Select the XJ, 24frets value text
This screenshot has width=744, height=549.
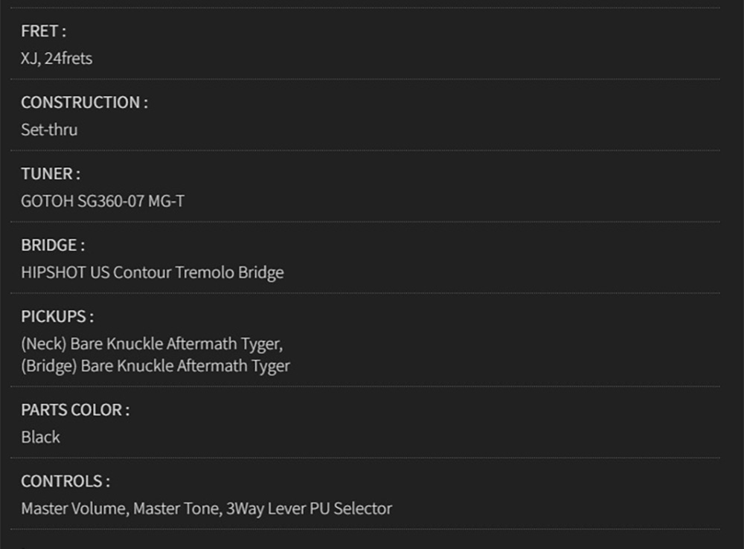(x=57, y=58)
